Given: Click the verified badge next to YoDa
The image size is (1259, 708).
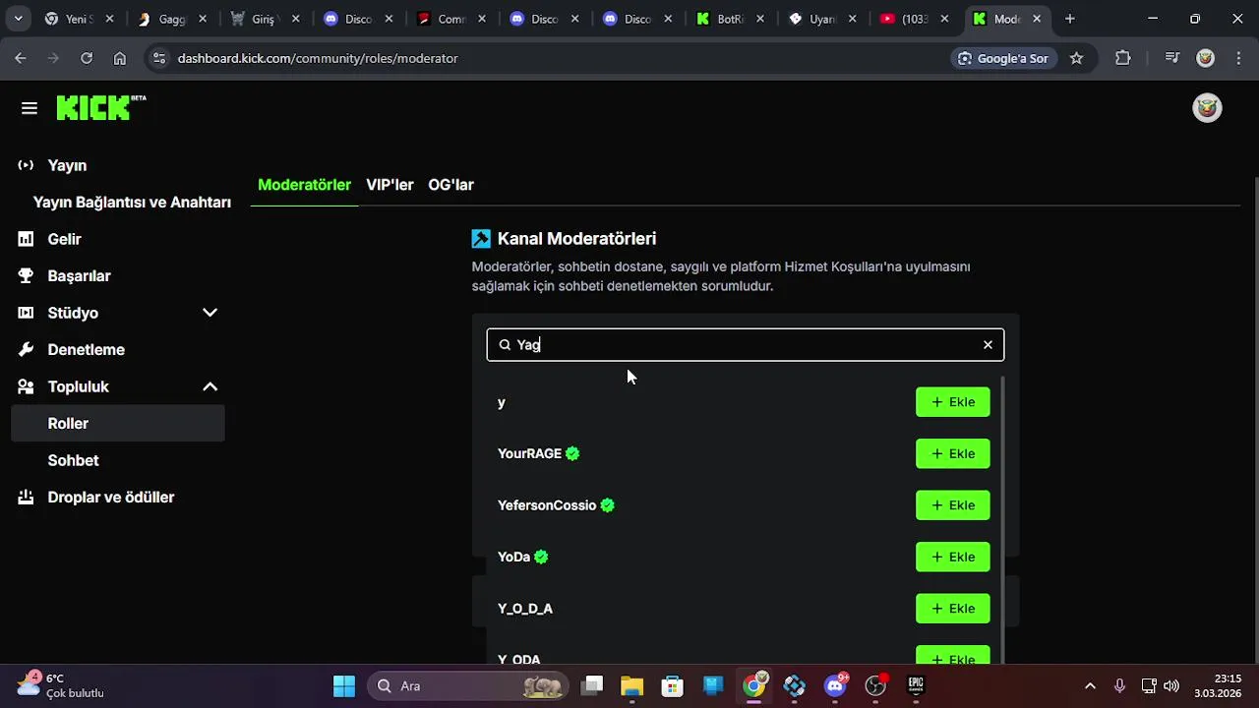Looking at the screenshot, I should click(x=541, y=557).
